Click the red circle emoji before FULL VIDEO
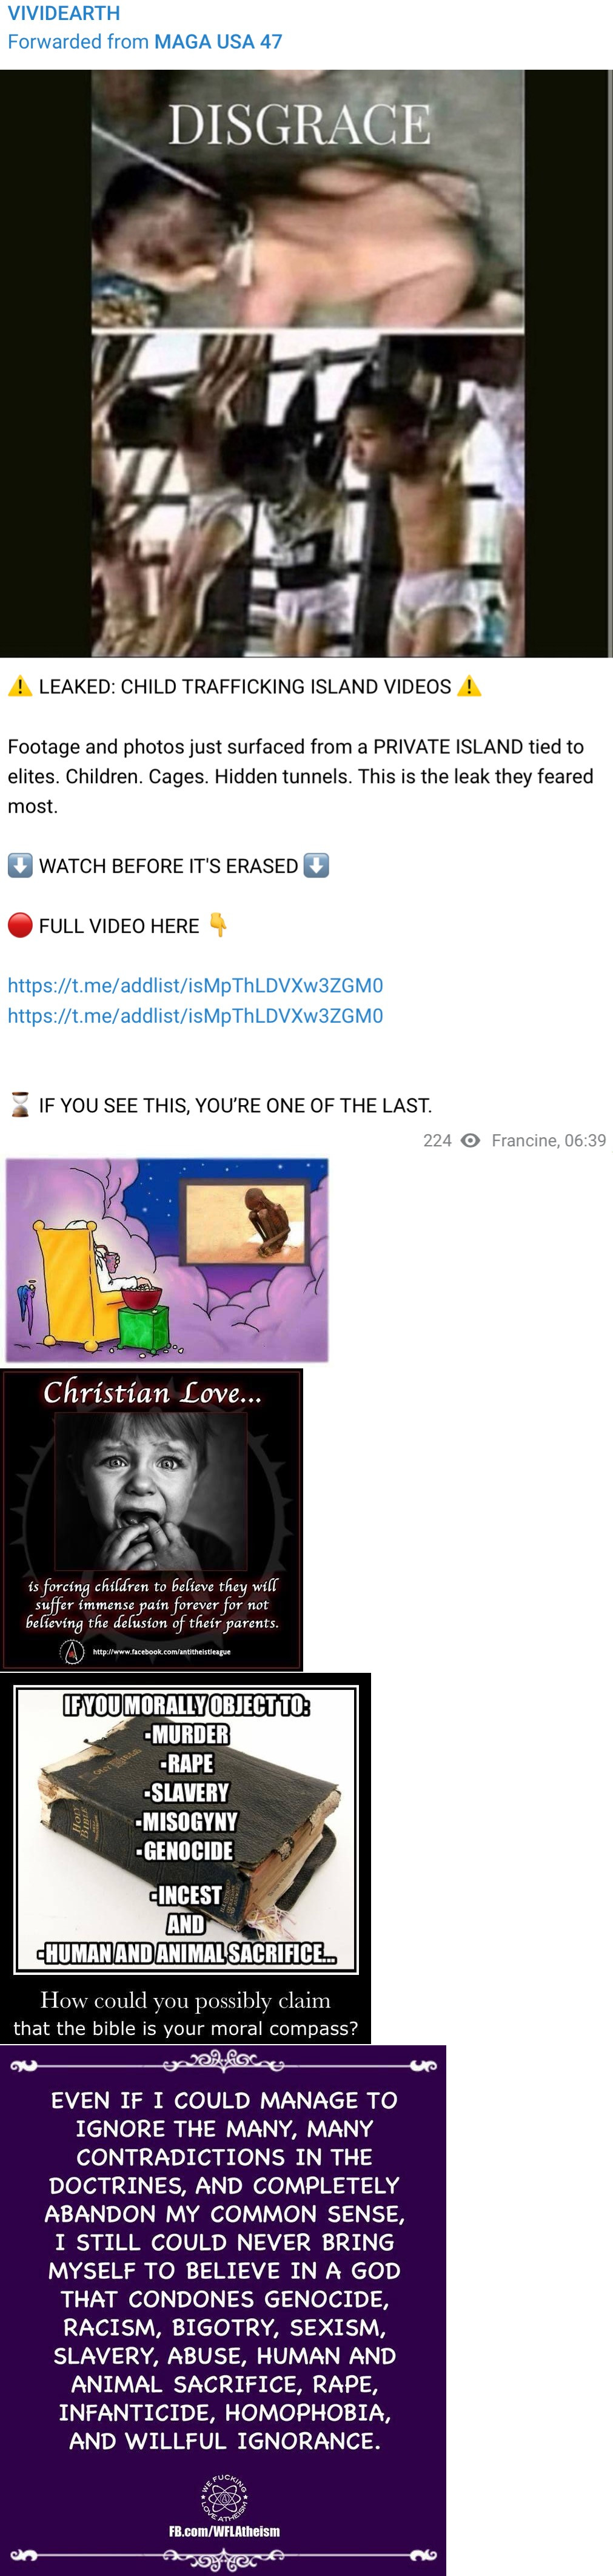 pyautogui.click(x=20, y=926)
